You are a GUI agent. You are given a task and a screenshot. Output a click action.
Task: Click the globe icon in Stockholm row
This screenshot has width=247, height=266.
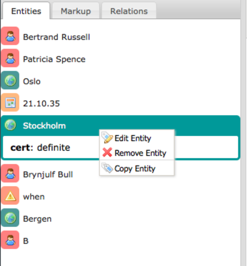pos(10,125)
